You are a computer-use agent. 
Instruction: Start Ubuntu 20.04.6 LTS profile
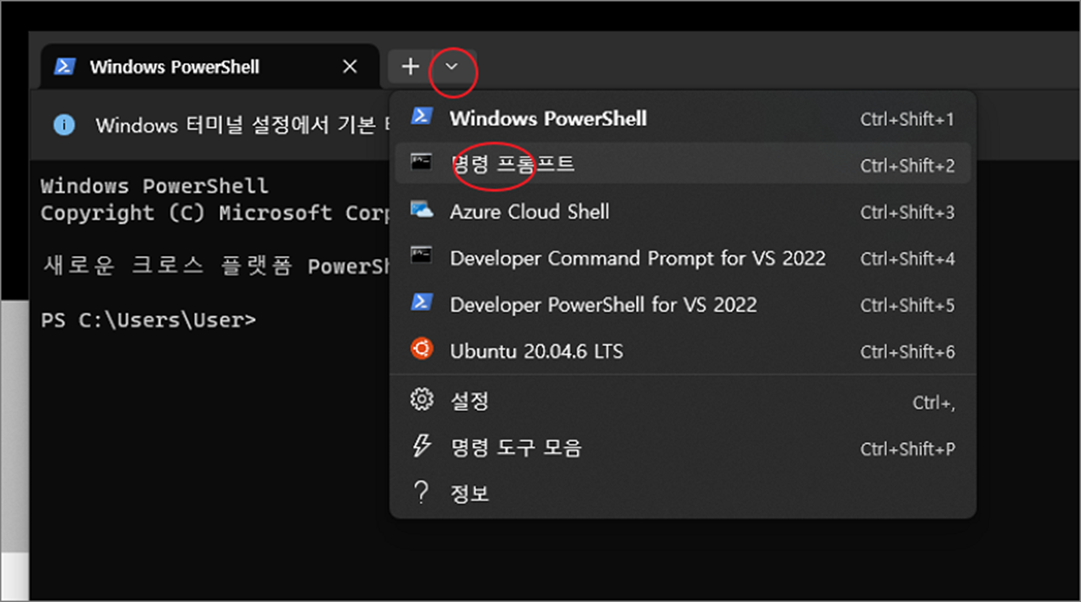tap(683, 351)
